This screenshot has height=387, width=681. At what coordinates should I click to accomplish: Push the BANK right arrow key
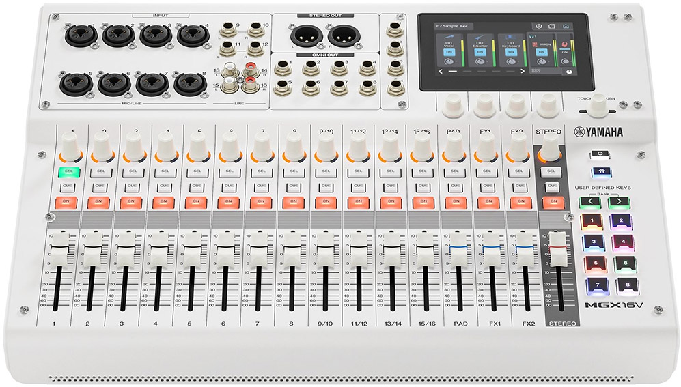[x=620, y=202]
